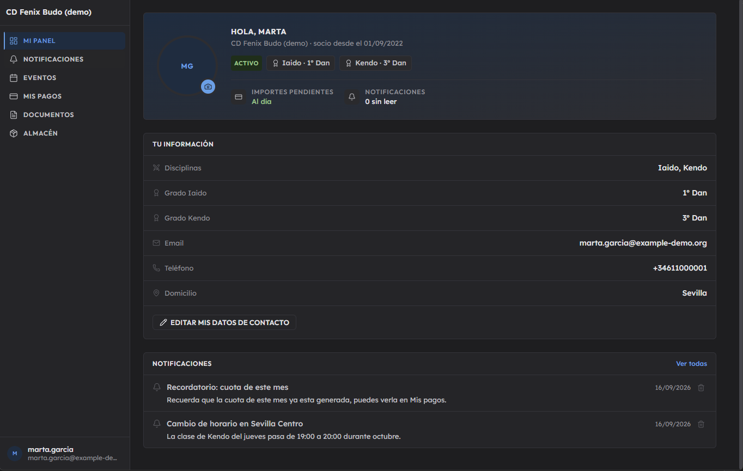Click the phone number '+34611000001'

pyautogui.click(x=680, y=268)
